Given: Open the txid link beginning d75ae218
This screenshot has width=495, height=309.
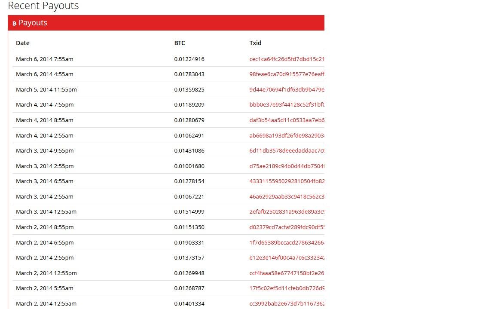Looking at the screenshot, I should (287, 166).
